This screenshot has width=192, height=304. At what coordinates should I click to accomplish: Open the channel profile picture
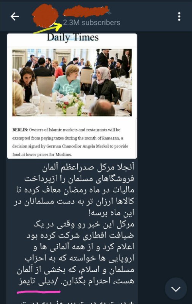45,16
